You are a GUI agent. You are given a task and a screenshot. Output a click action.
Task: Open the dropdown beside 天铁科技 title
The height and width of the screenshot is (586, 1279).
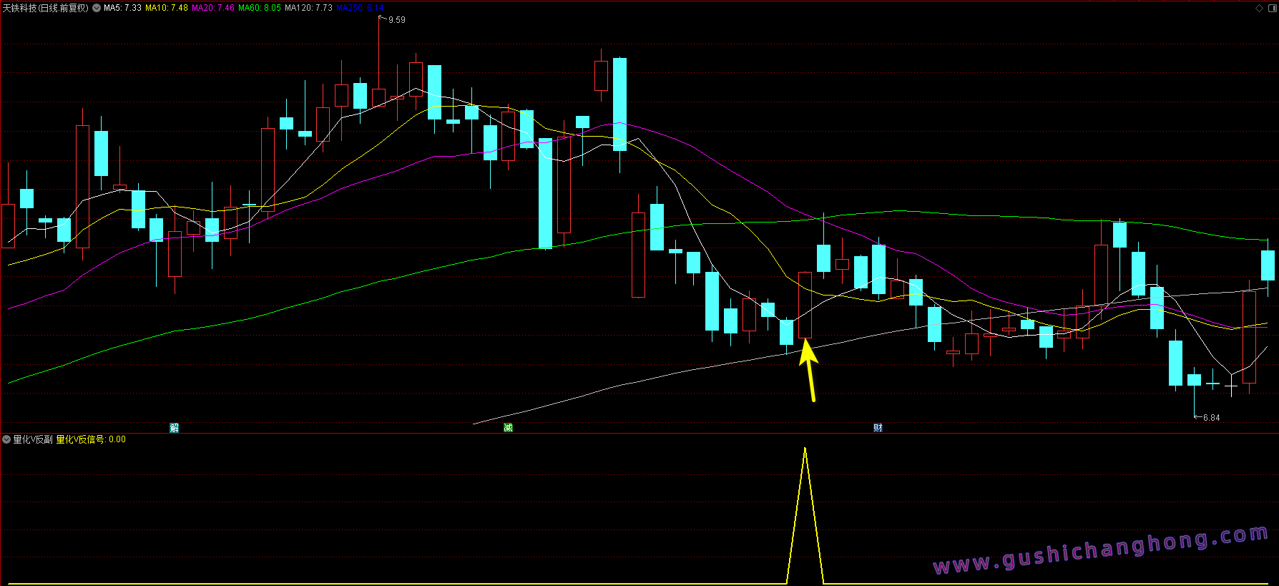pyautogui.click(x=97, y=9)
